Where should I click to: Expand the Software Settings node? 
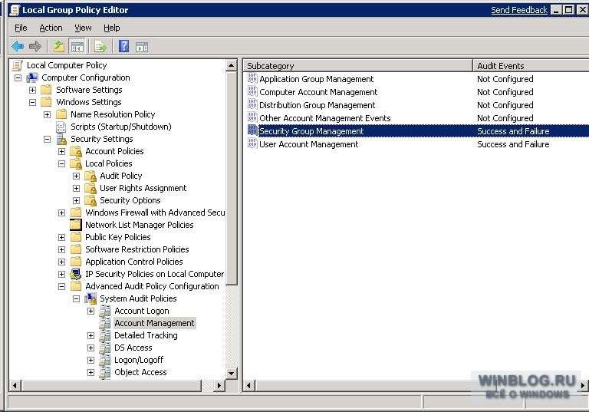click(32, 91)
